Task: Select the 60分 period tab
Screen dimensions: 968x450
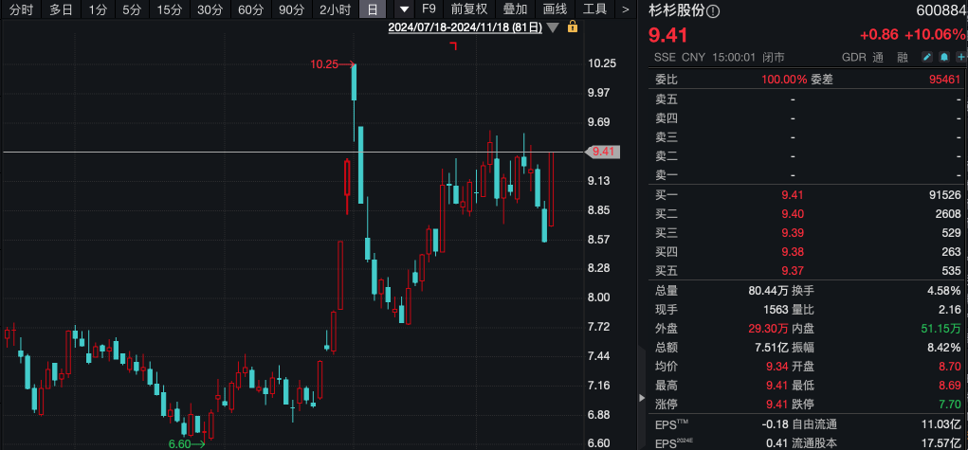Action: pyautogui.click(x=250, y=9)
